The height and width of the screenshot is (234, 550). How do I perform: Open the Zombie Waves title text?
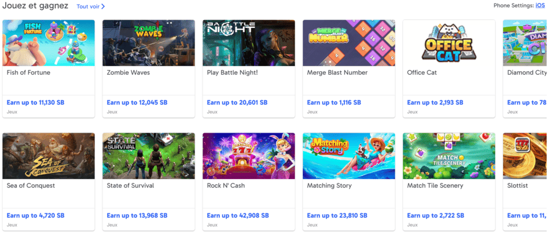[129, 73]
